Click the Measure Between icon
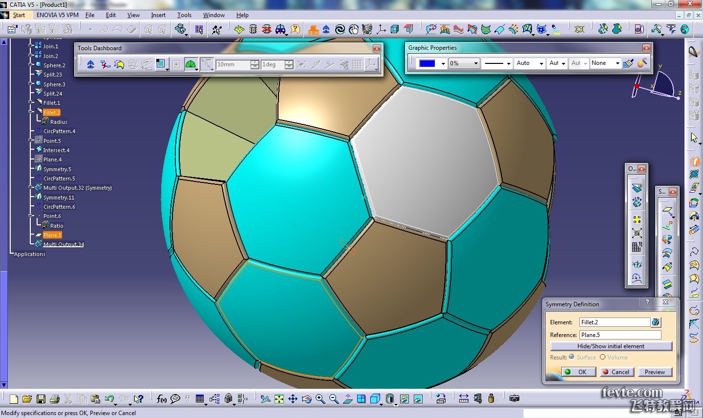Screen dimensions: 703x418 point(464,398)
